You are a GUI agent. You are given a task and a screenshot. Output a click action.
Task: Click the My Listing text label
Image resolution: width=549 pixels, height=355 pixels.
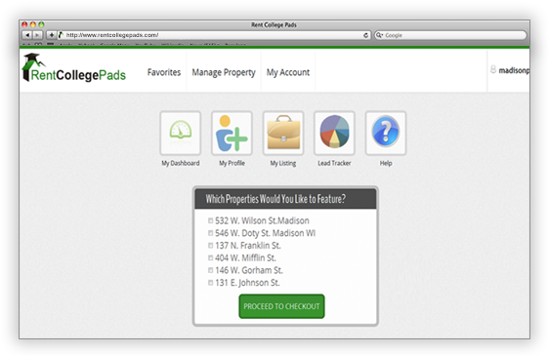pyautogui.click(x=283, y=163)
